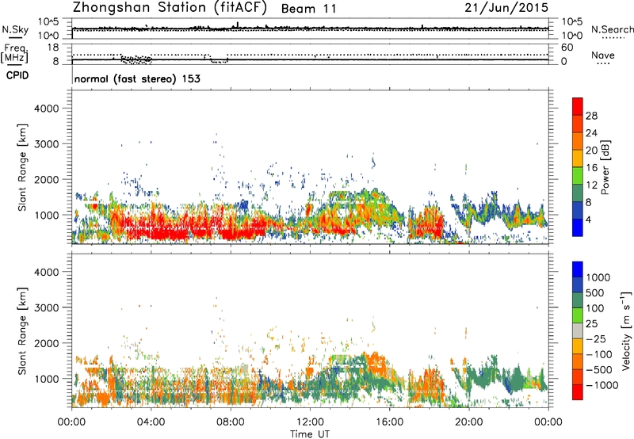The height and width of the screenshot is (439, 634).
Task: Click the '28' tick on power colorbar
Action: pos(591,116)
